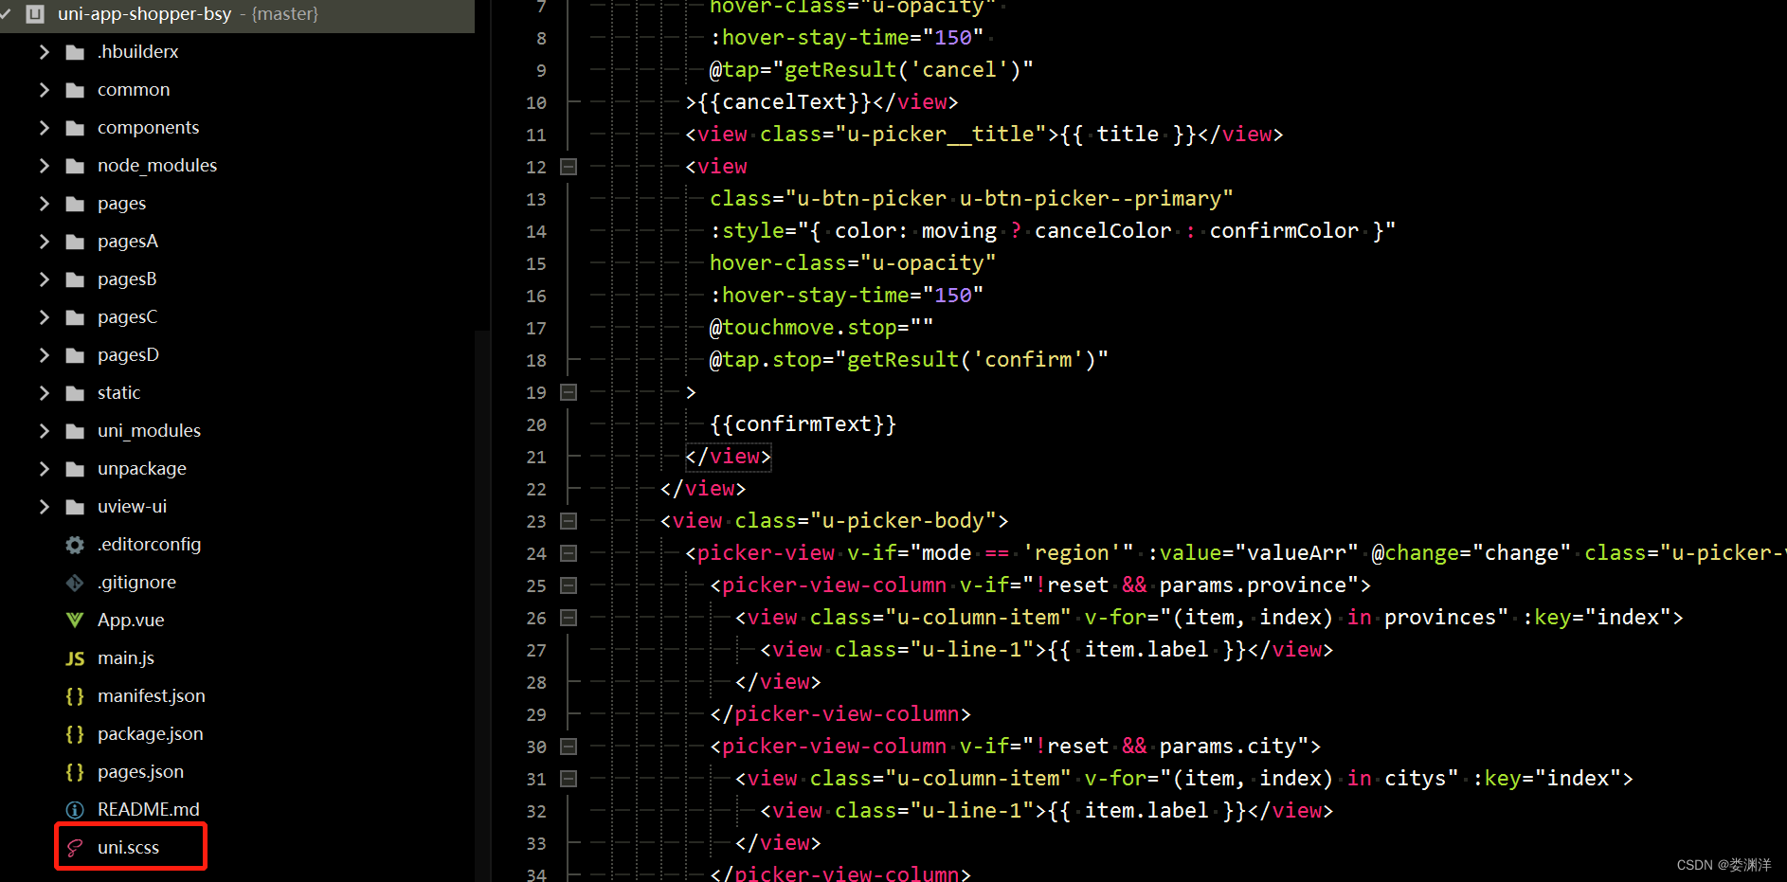Screen dimensions: 1787x882
Task: Collapse the code fold at line 24
Action: point(569,553)
